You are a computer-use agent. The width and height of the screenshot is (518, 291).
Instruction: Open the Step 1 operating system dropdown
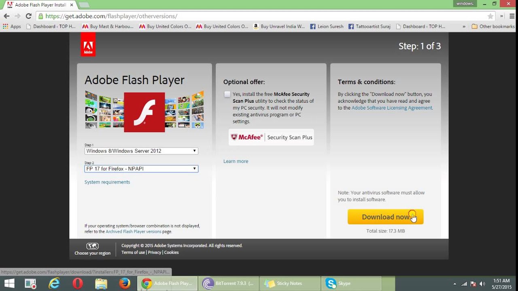coord(141,151)
